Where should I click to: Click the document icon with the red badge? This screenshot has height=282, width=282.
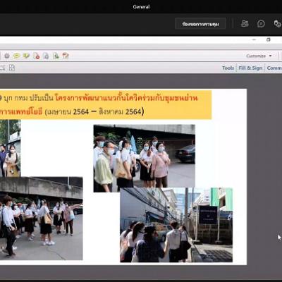36,56
